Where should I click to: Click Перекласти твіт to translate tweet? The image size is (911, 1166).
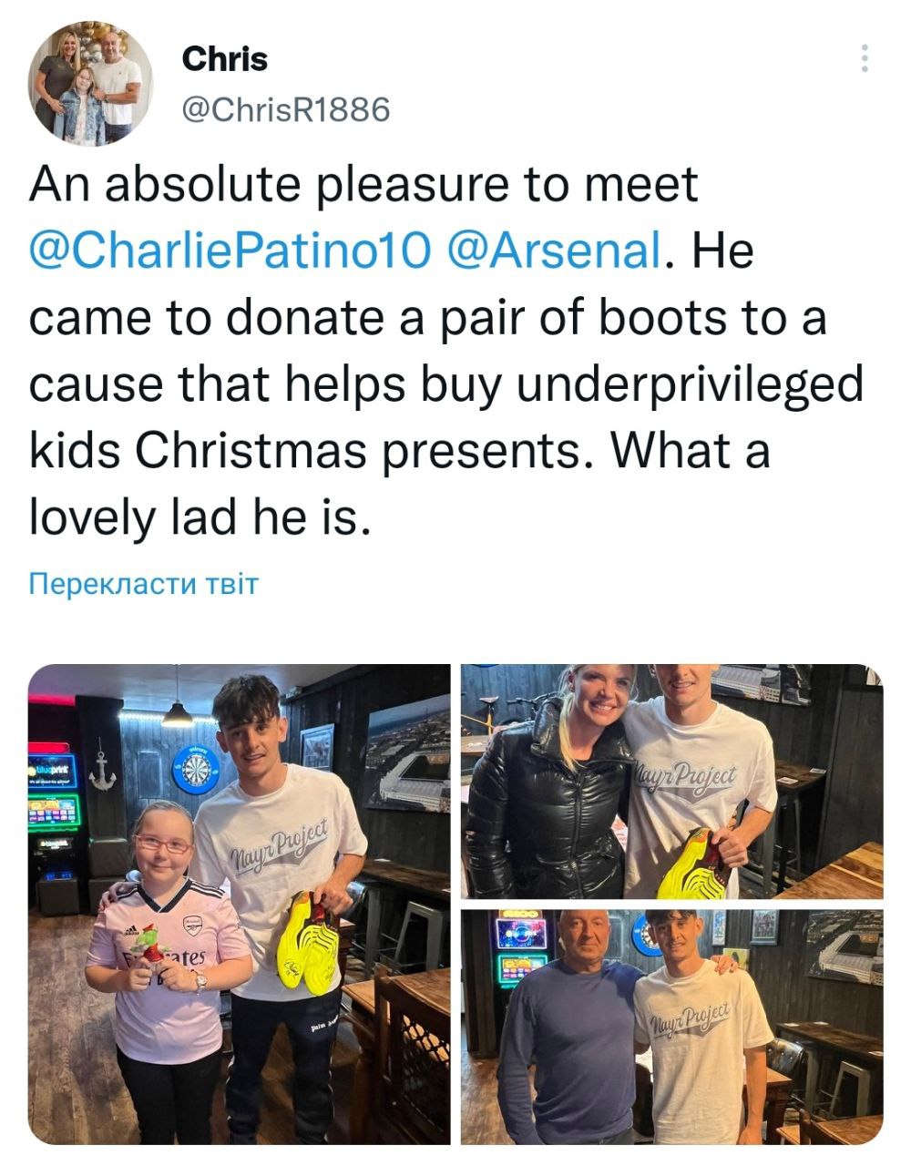[144, 583]
